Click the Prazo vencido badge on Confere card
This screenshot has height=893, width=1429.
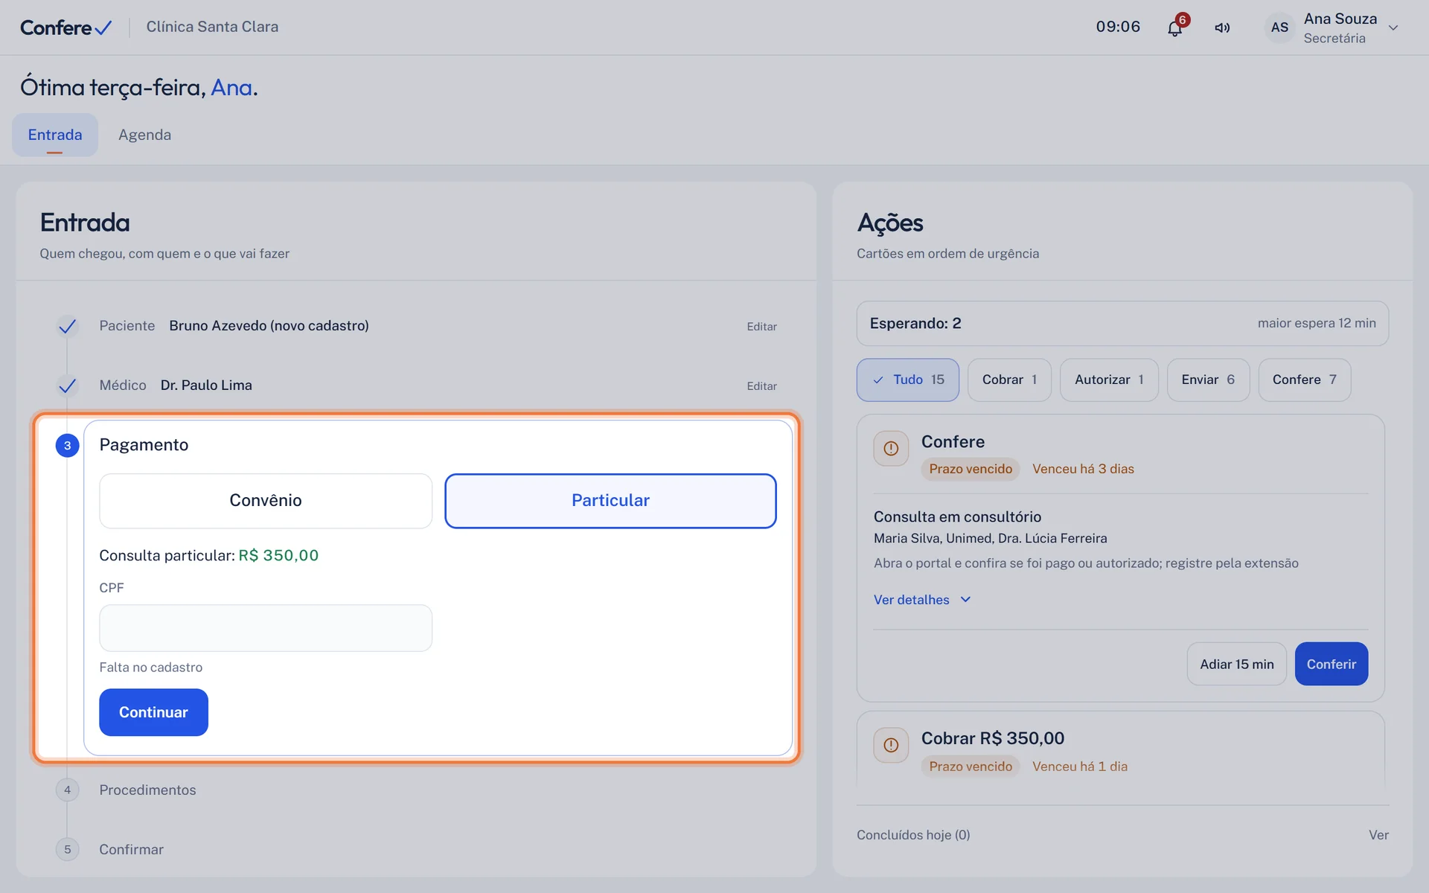click(x=971, y=469)
